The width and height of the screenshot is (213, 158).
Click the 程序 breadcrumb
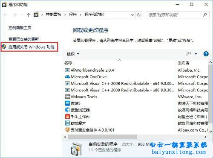click(x=73, y=15)
